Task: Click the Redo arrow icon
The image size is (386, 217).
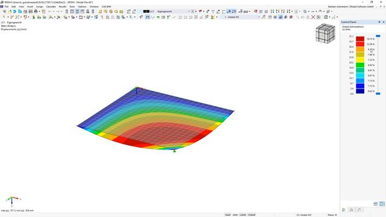Action: click(x=58, y=11)
